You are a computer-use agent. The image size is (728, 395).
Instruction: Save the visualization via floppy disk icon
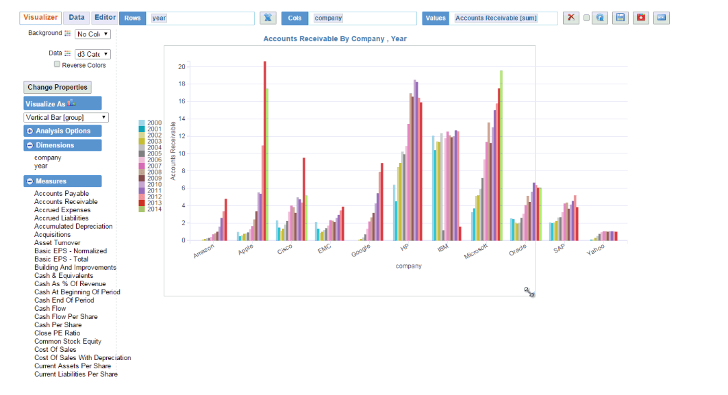(620, 18)
